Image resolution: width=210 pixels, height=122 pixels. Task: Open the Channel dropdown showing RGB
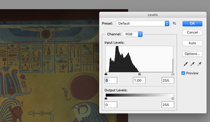tap(133, 34)
